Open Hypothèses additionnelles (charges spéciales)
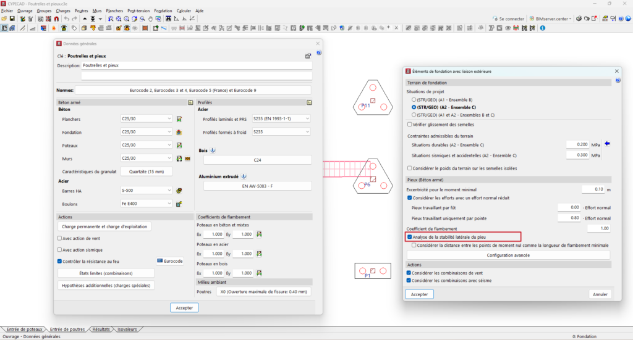The width and height of the screenshot is (633, 340). (106, 285)
